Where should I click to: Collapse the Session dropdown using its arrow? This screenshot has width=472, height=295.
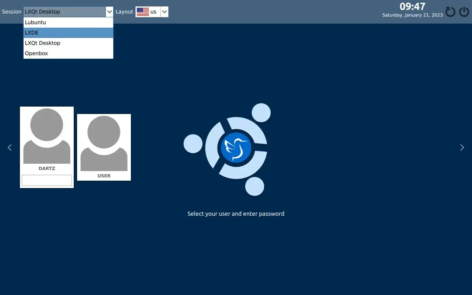(110, 12)
